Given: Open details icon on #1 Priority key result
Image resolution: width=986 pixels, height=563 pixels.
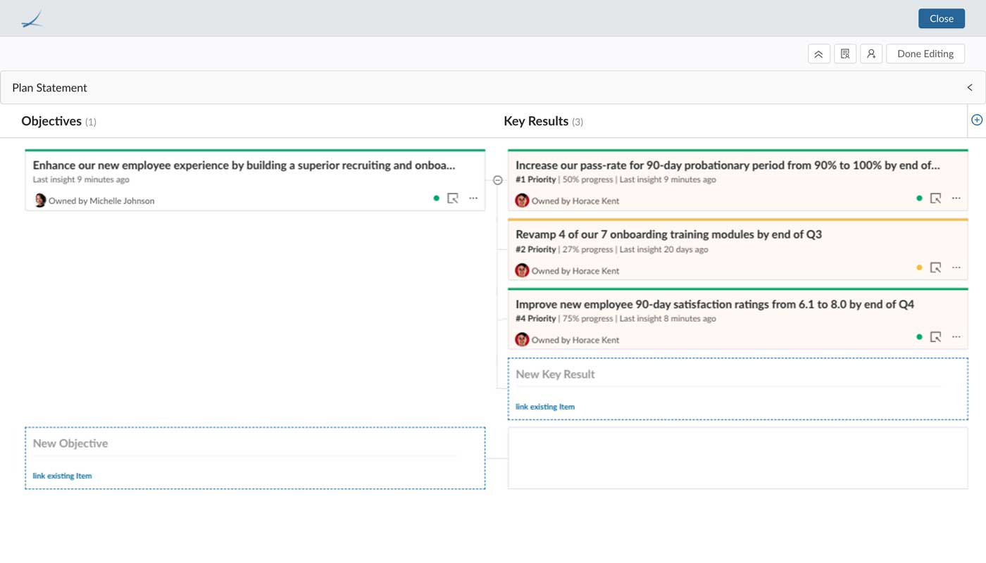Looking at the screenshot, I should pos(936,198).
